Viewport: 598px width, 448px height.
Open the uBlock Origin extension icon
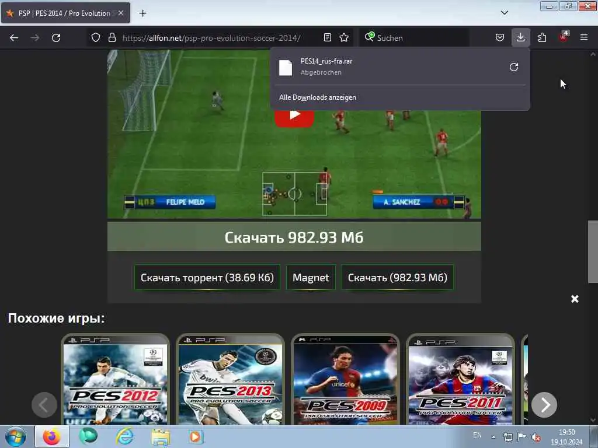pyautogui.click(x=564, y=37)
